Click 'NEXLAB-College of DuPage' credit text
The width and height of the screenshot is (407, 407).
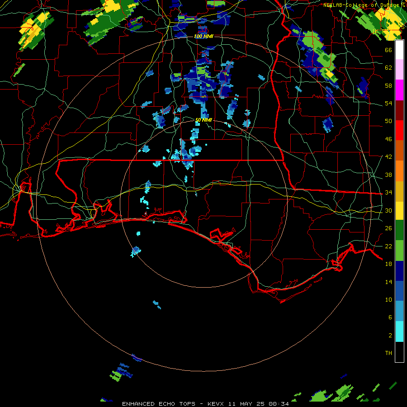pyautogui.click(x=361, y=5)
